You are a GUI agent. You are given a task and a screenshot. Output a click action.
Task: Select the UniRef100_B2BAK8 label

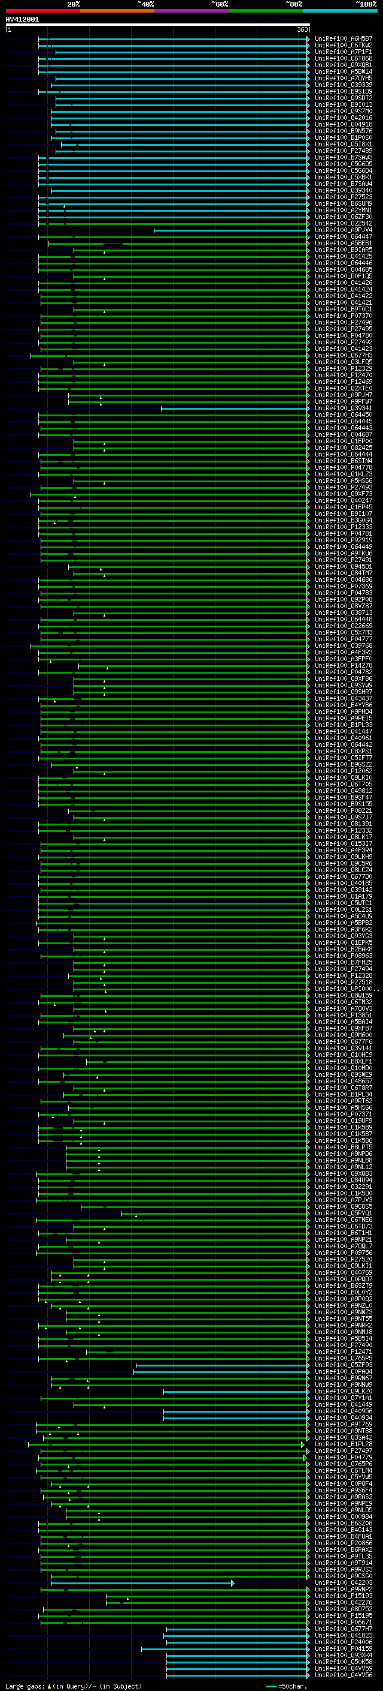(x=344, y=949)
